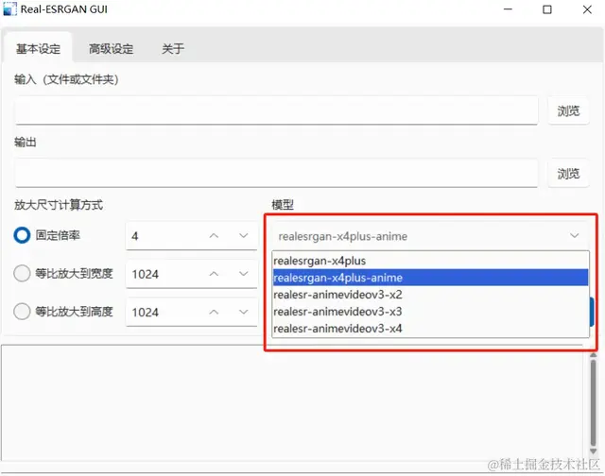Increase the width value 1024

point(215,274)
